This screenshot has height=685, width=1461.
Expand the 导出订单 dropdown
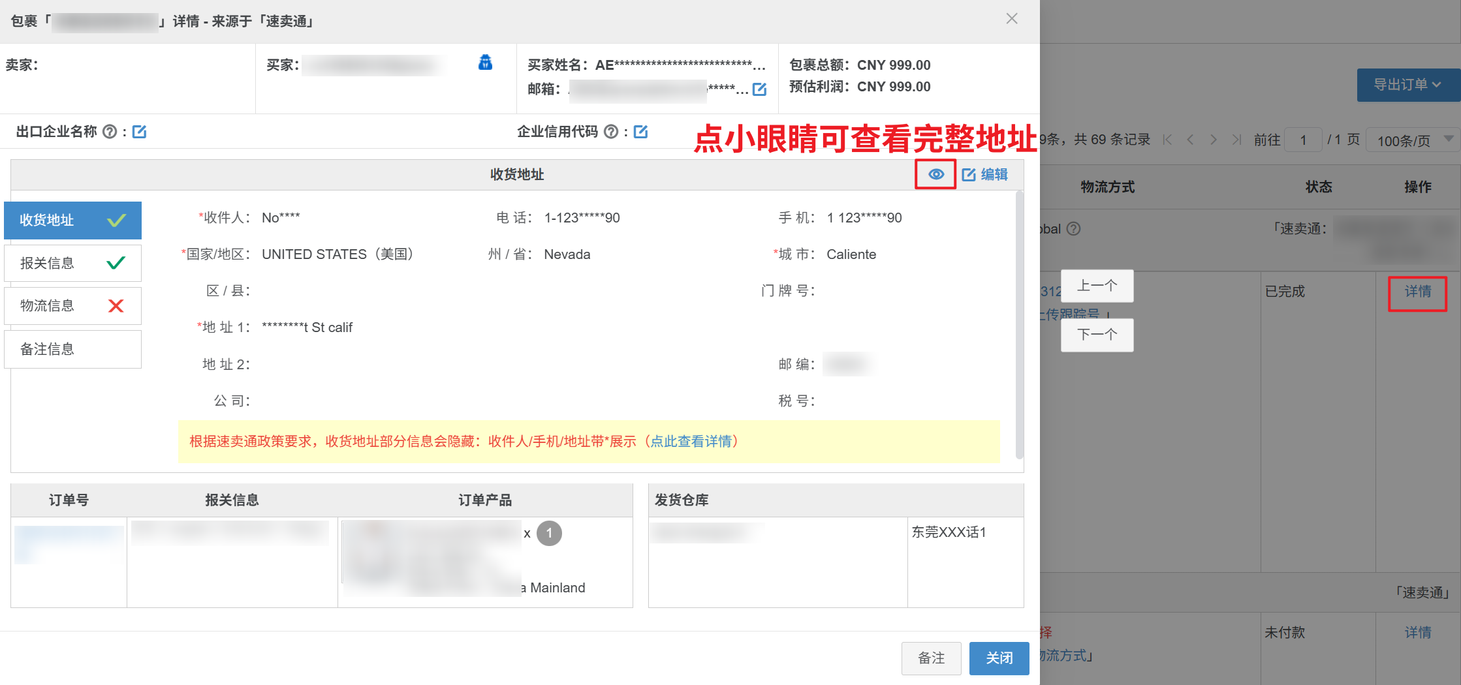[1407, 85]
